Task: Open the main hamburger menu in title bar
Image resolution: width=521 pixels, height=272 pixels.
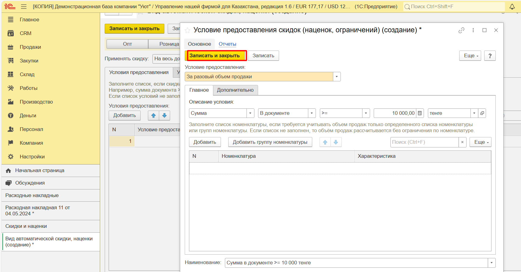Action: click(24, 6)
